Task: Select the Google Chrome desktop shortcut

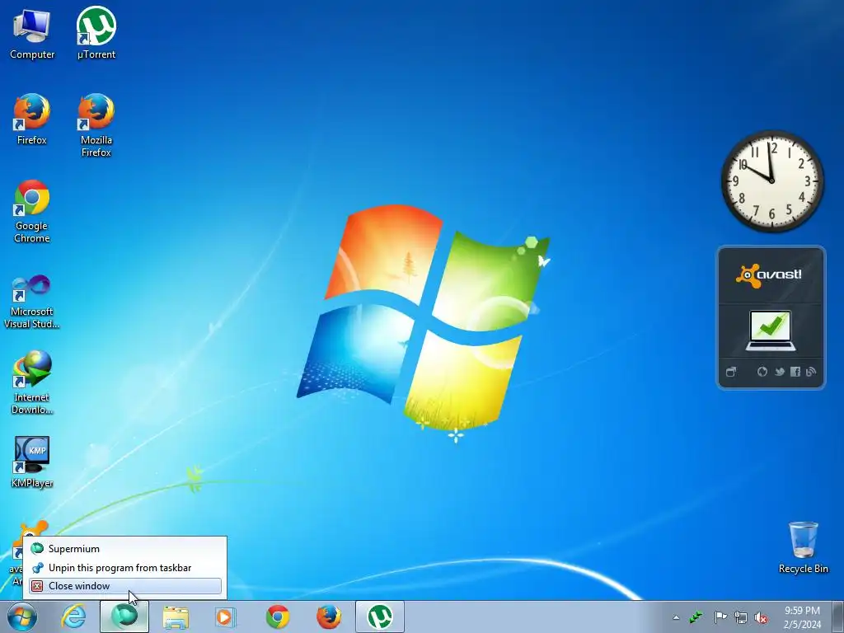Action: point(32,211)
